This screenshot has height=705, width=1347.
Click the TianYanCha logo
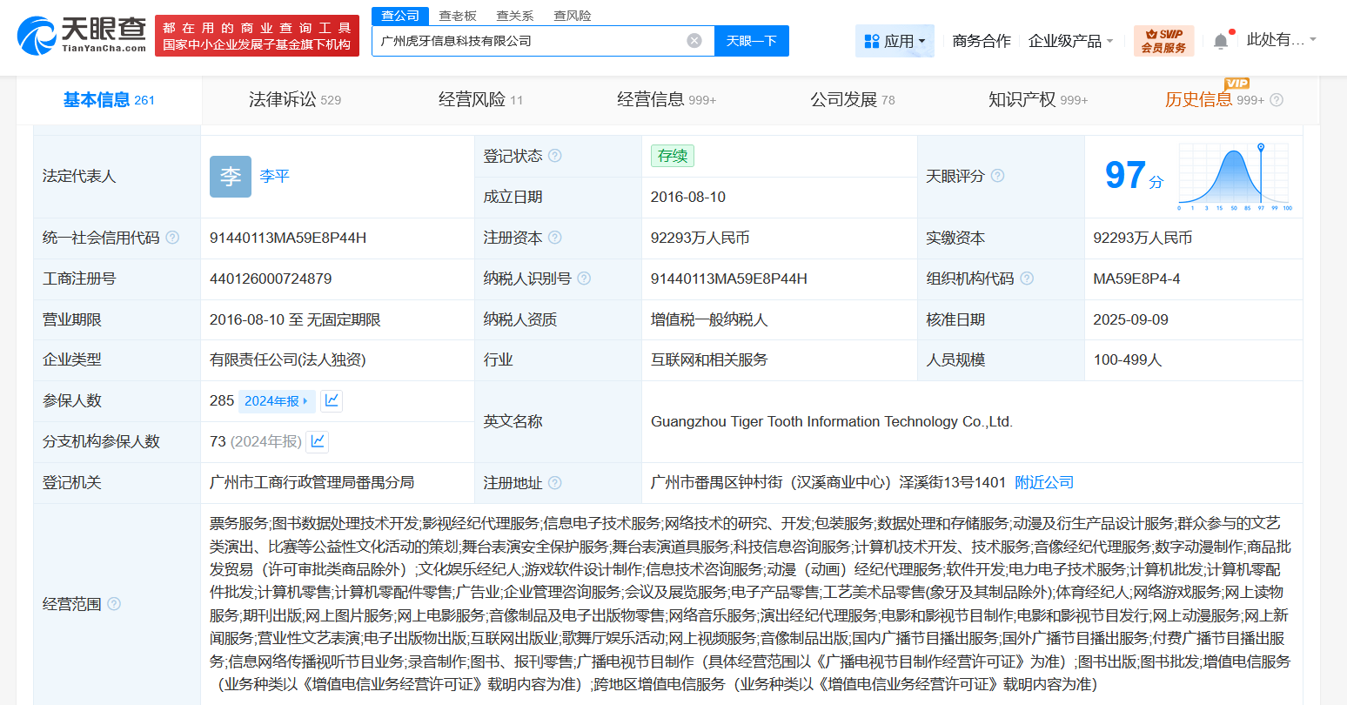tap(82, 35)
